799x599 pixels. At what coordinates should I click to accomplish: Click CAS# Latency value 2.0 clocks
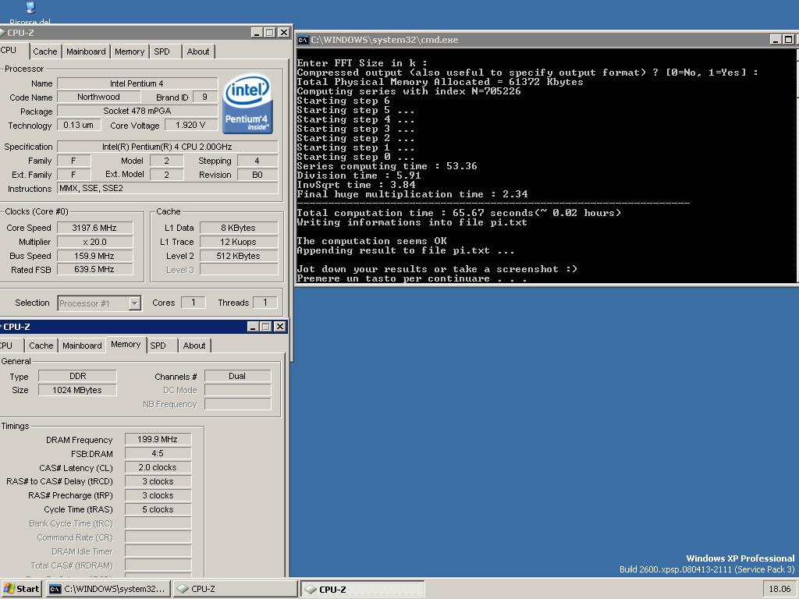coord(158,467)
